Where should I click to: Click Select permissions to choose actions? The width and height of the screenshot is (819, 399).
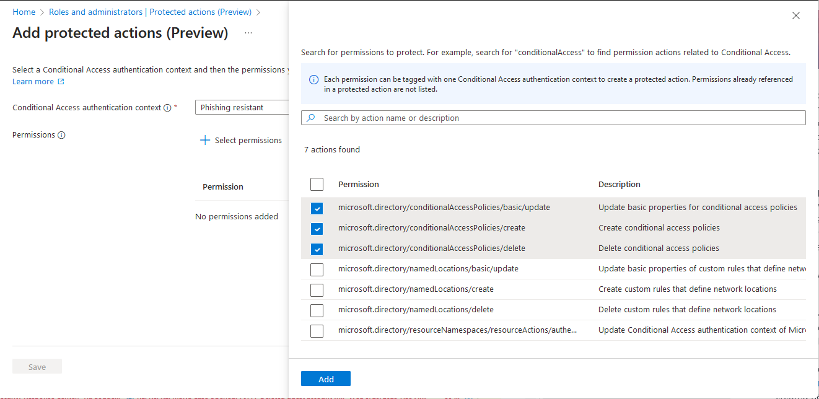pos(247,140)
